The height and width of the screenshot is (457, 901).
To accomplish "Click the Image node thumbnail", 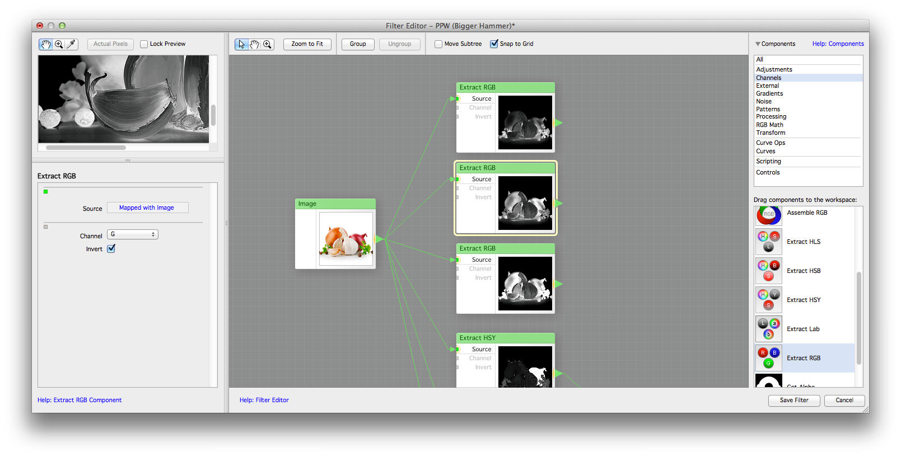I will (x=346, y=239).
